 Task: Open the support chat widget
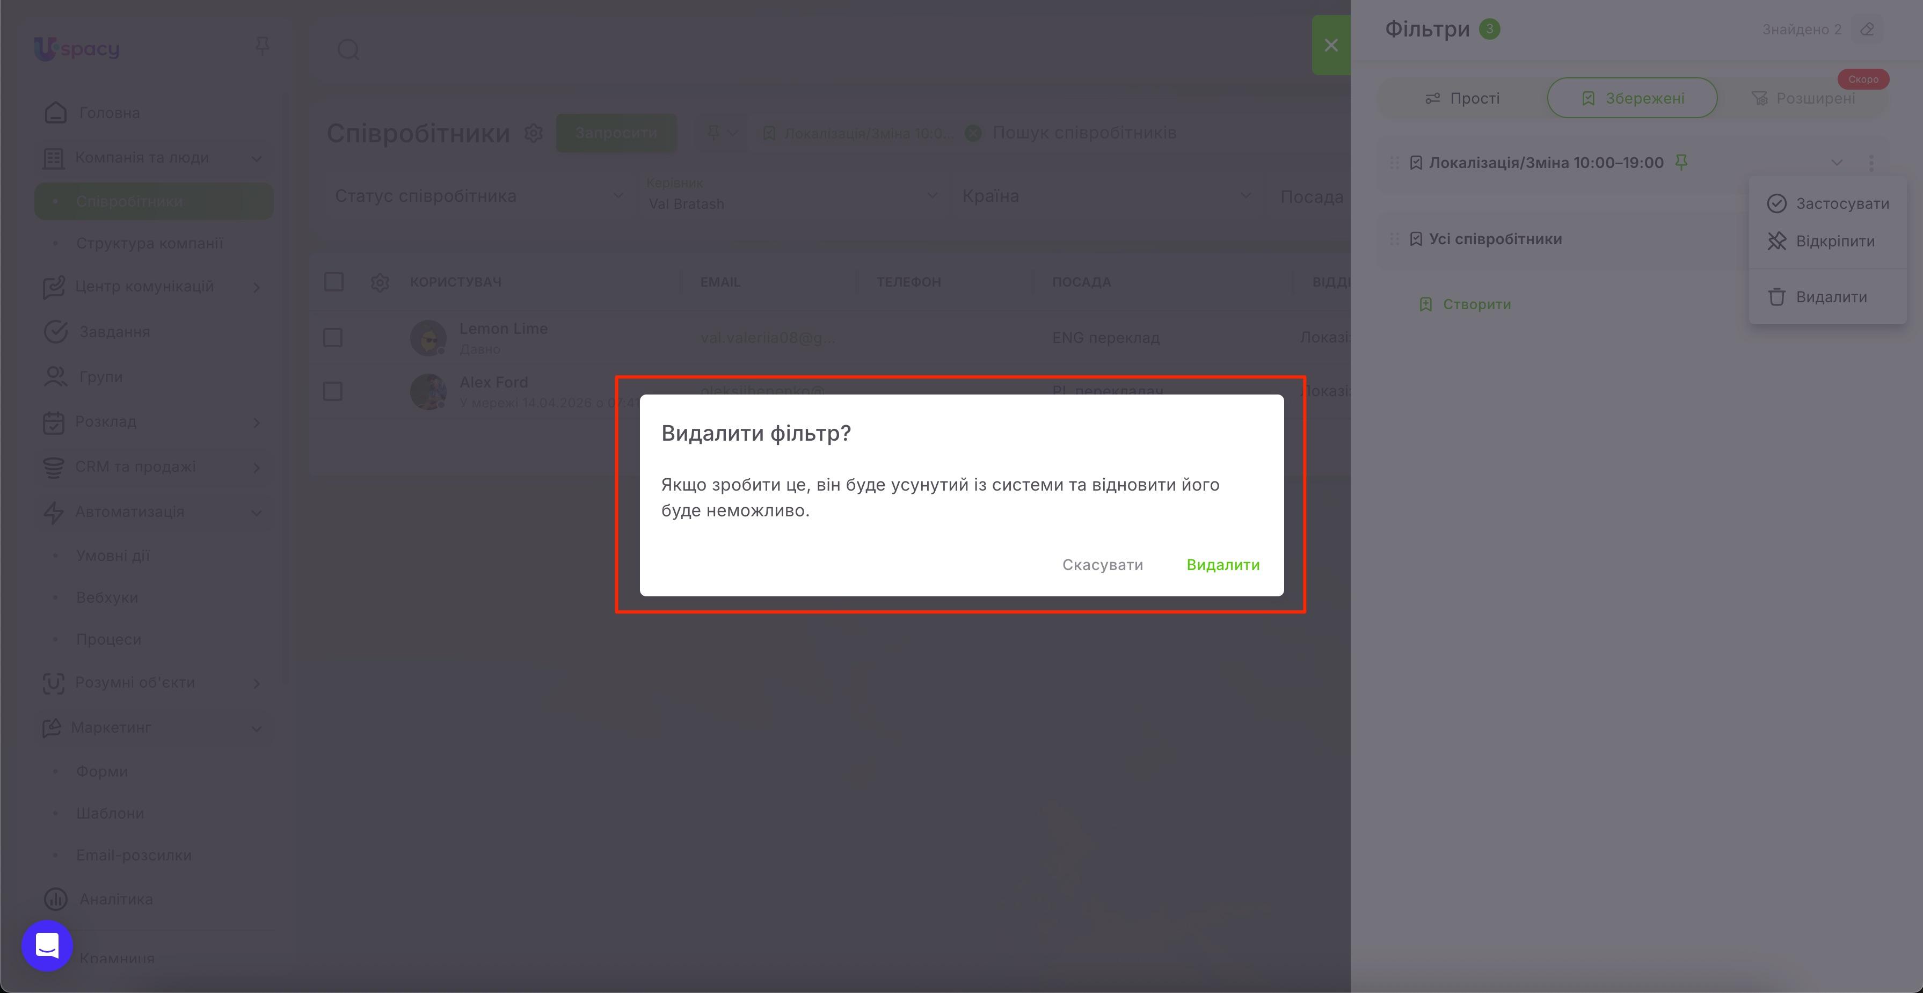tap(47, 946)
